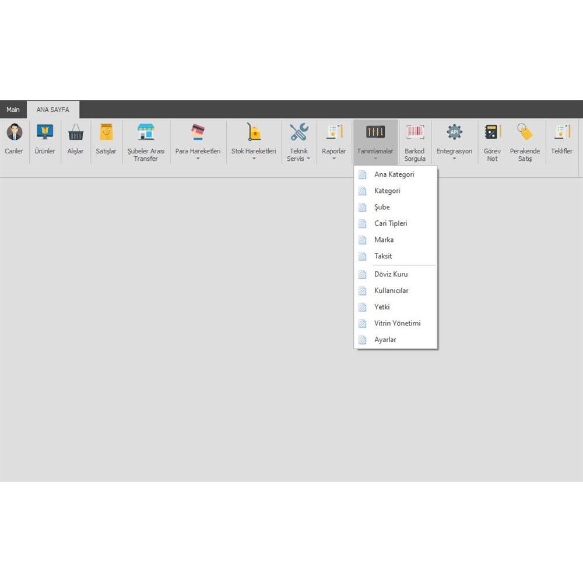Launch Barkod Sorgula barcode icon
Screen dimensions: 583x583
[415, 133]
